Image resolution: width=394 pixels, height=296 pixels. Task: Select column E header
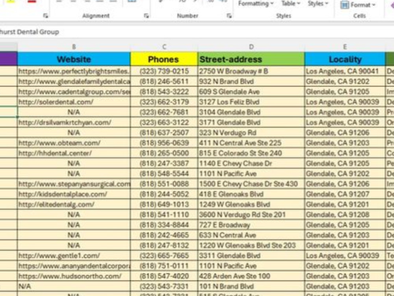click(345, 47)
